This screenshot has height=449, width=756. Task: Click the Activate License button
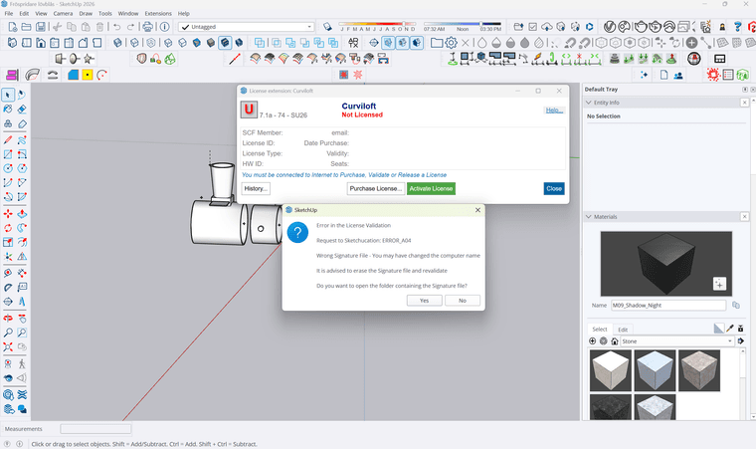click(431, 188)
